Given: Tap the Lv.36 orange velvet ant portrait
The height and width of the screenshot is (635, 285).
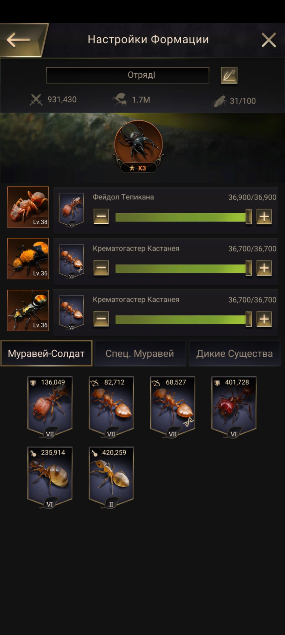Looking at the screenshot, I should click(x=28, y=258).
